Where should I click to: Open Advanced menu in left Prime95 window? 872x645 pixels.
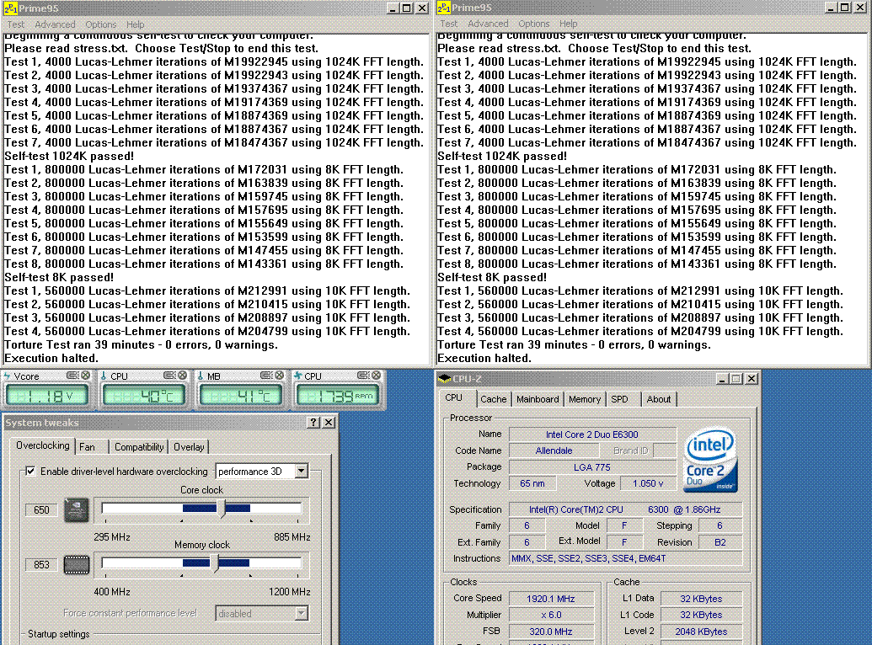pos(55,24)
